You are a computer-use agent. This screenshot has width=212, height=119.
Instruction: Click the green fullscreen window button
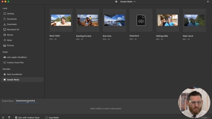tap(8, 1)
